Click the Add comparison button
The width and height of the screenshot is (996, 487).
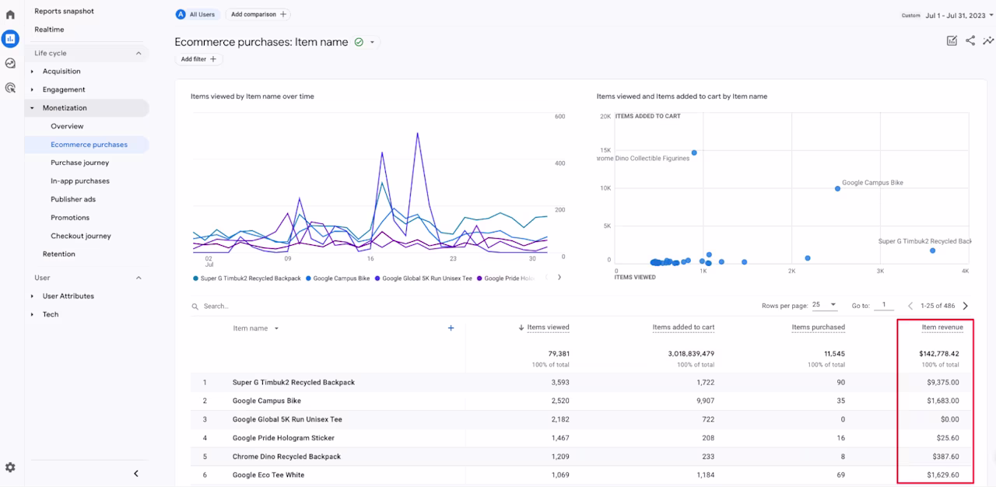click(x=258, y=14)
